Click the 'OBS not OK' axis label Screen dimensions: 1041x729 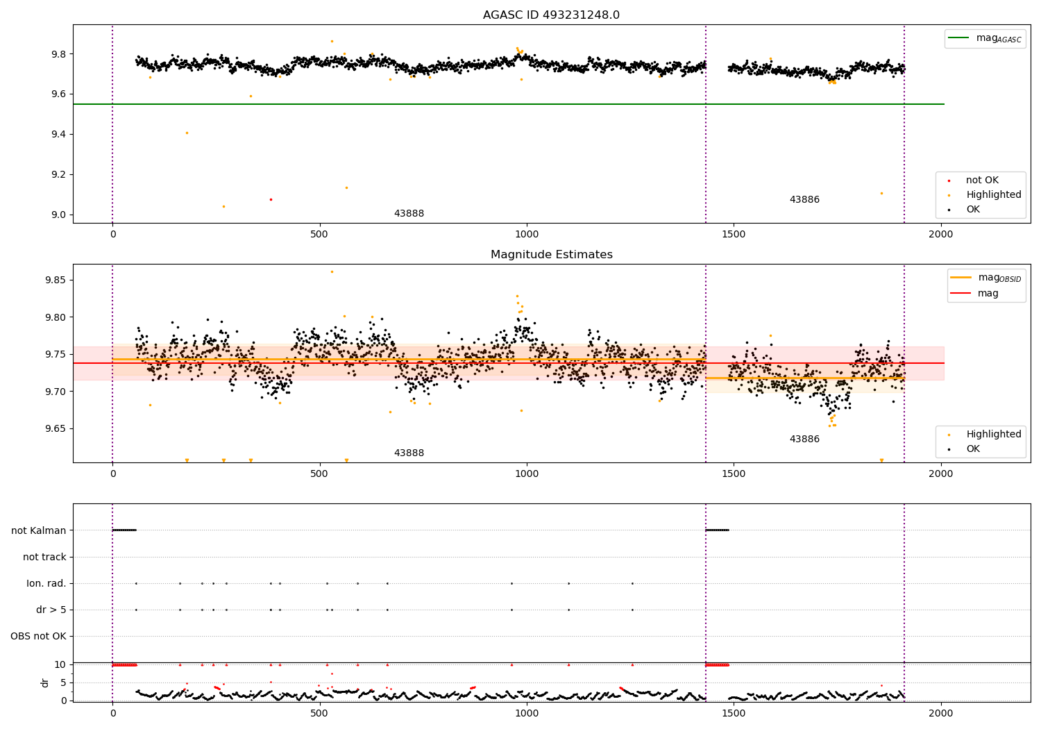pos(38,636)
